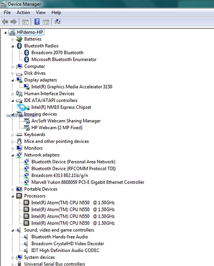This screenshot has height=266, width=214.
Task: Collapse the Bluetooth Radios category
Action: coord(12,46)
